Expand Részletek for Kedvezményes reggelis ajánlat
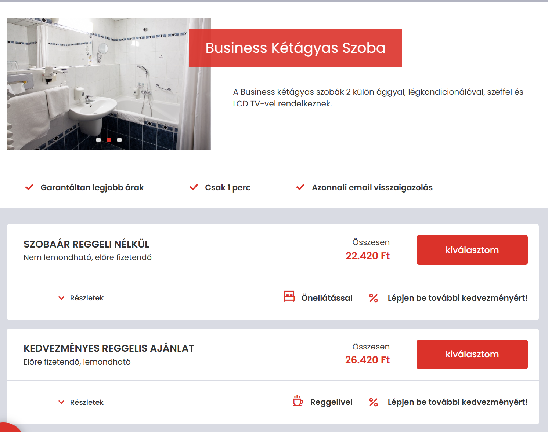This screenshot has height=432, width=548. coord(87,402)
